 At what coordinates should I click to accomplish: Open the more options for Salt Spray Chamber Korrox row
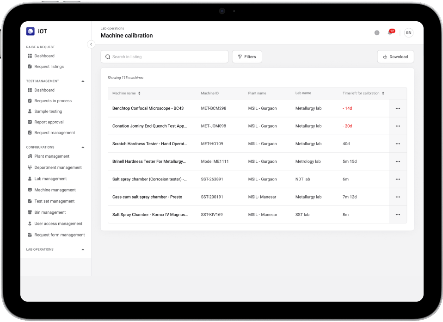coord(398,215)
